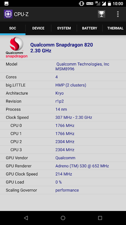The image size is (126, 225).
Task: Tap the battery icon in status bar
Action: [109, 4]
